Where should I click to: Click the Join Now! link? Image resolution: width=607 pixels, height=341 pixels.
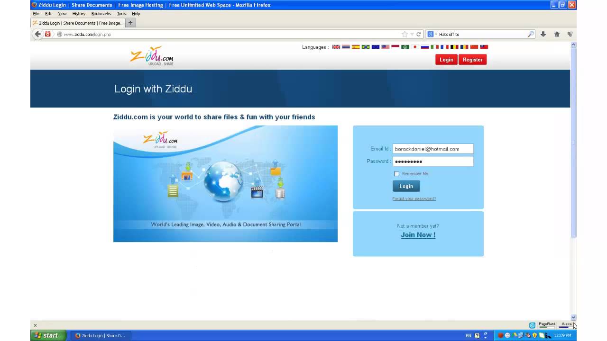pyautogui.click(x=418, y=235)
